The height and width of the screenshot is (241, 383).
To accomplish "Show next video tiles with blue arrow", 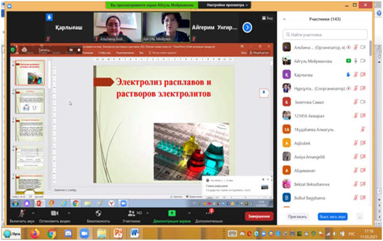I will (x=247, y=28).
